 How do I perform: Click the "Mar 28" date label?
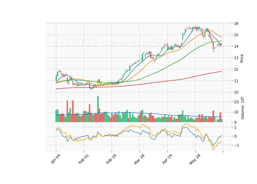point(139,159)
